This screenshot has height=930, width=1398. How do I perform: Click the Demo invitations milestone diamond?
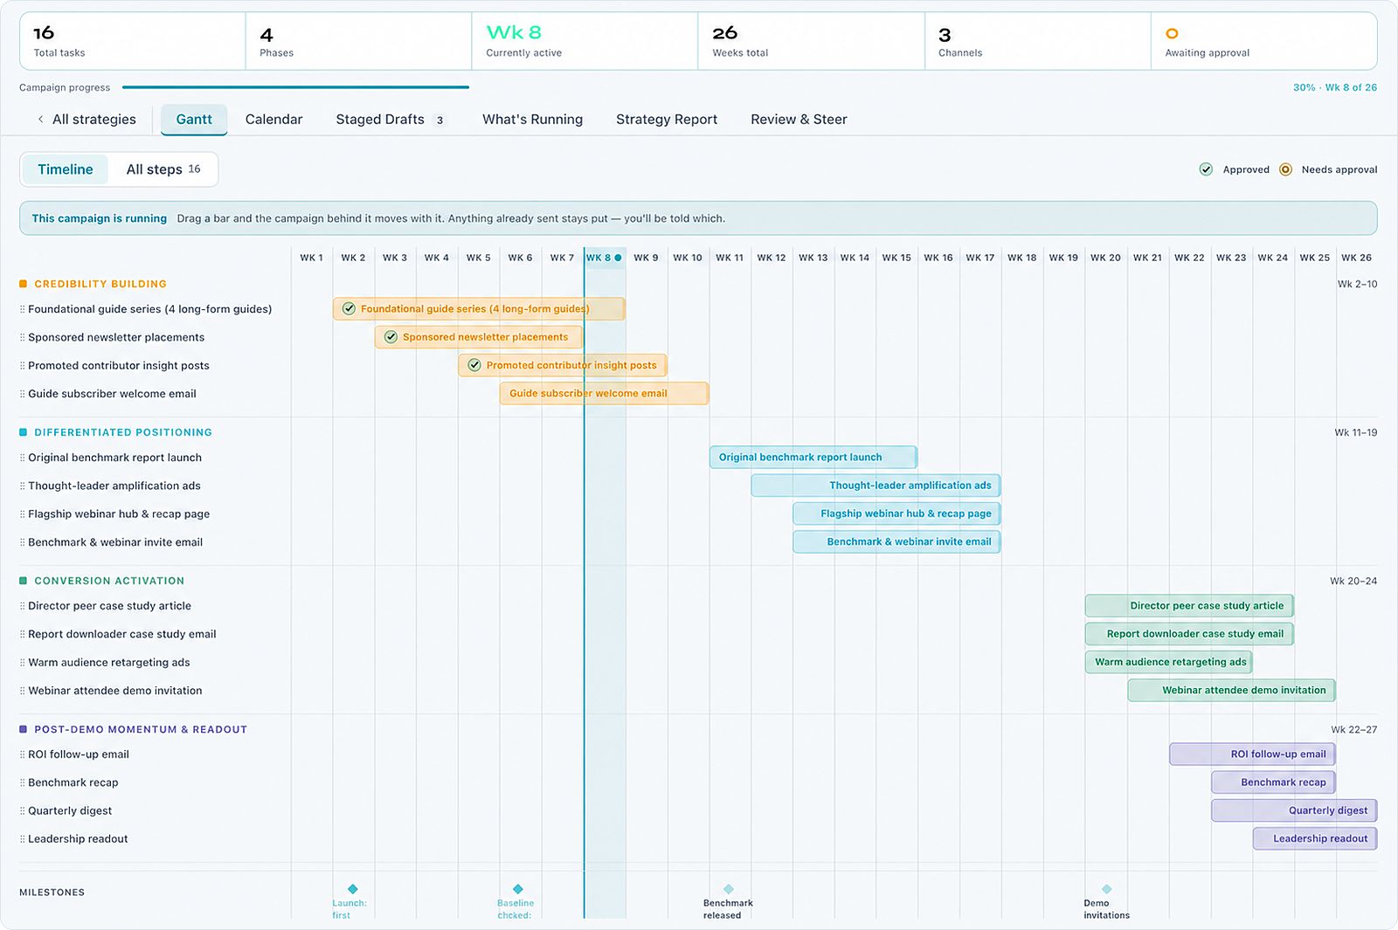[x=1107, y=889]
